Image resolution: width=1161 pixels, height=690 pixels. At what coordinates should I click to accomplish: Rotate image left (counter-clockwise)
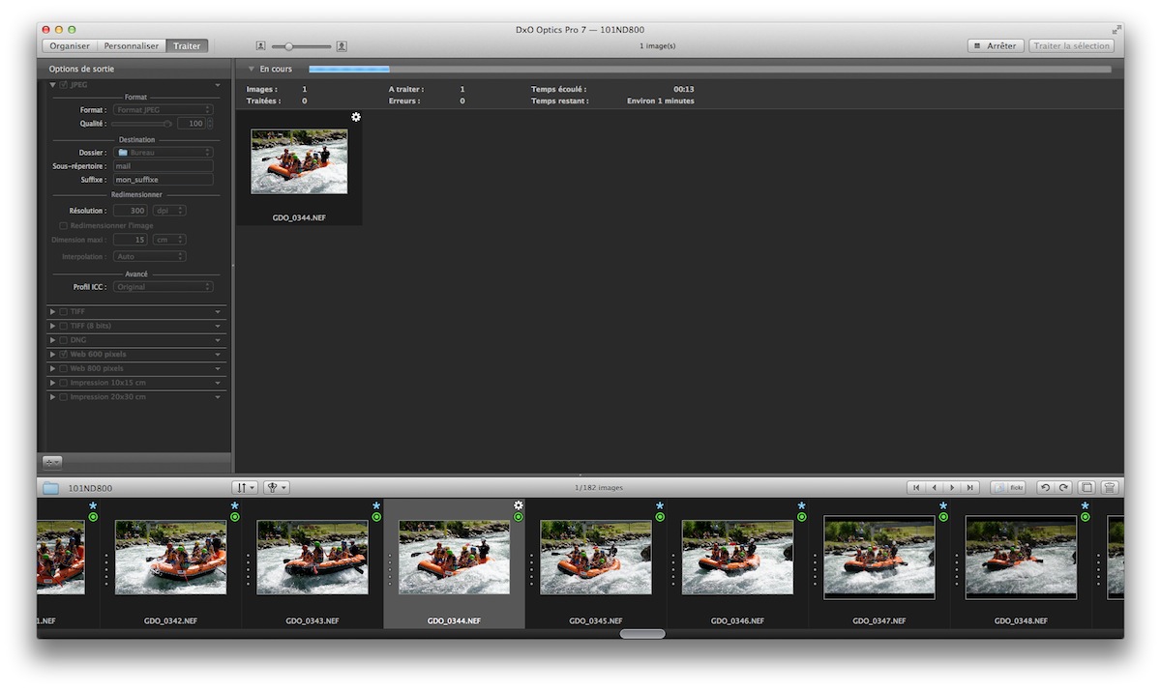pyautogui.click(x=1045, y=488)
